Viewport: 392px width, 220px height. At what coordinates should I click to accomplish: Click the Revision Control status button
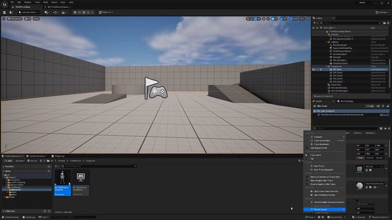380,218
